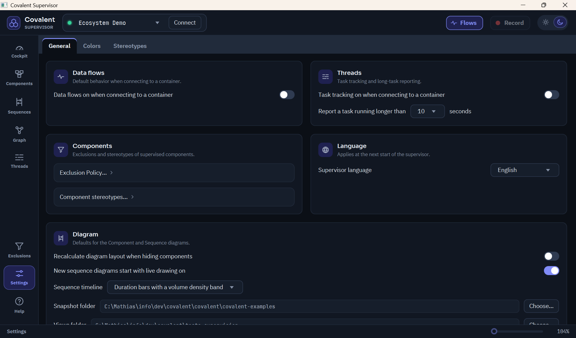Viewport: 576px width, 338px height.
Task: Toggle recalculate diagram layout when hiding
Action: (x=551, y=256)
